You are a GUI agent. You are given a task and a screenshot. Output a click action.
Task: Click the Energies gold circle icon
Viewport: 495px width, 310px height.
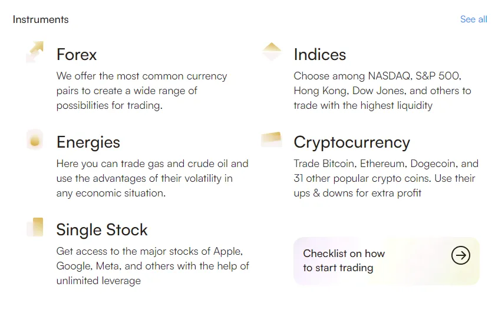(35, 139)
